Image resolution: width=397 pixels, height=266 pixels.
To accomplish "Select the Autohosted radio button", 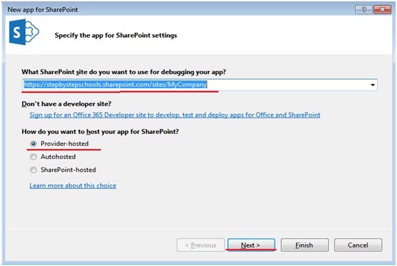I will click(33, 157).
